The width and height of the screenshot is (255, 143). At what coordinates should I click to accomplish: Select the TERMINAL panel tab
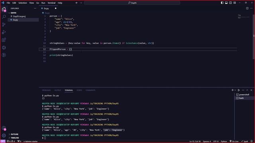click(69, 90)
